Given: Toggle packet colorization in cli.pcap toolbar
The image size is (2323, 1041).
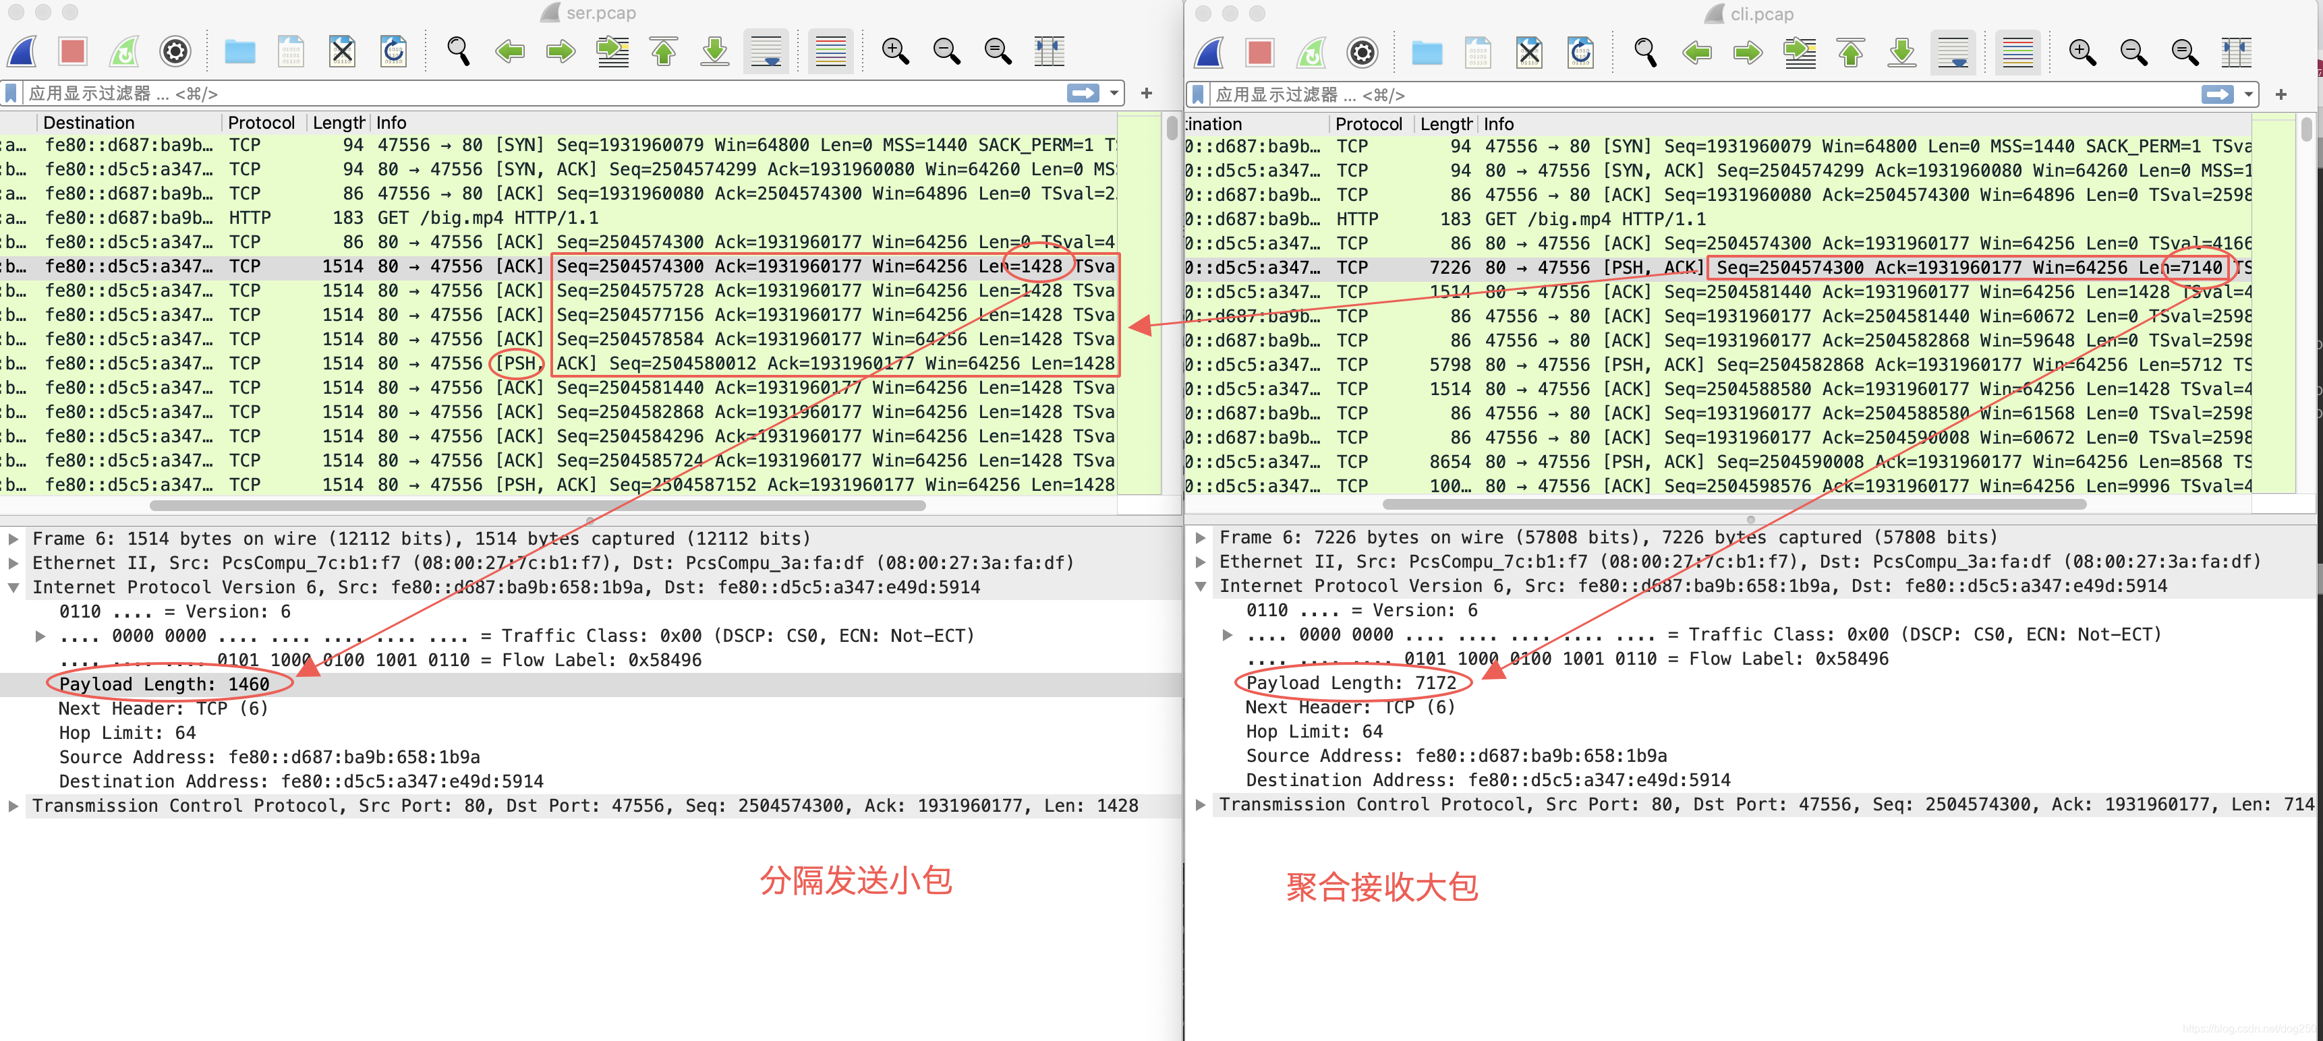Looking at the screenshot, I should (x=2017, y=53).
